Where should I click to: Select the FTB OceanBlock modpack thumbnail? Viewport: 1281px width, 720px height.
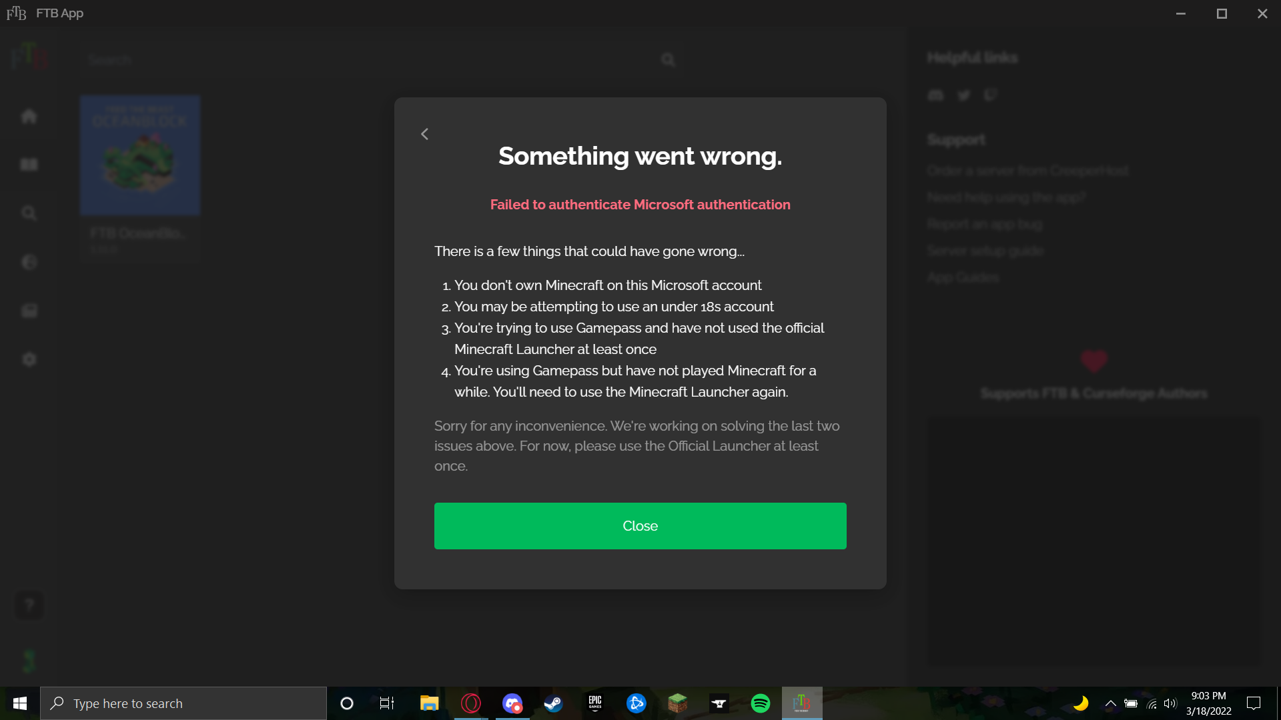140,155
